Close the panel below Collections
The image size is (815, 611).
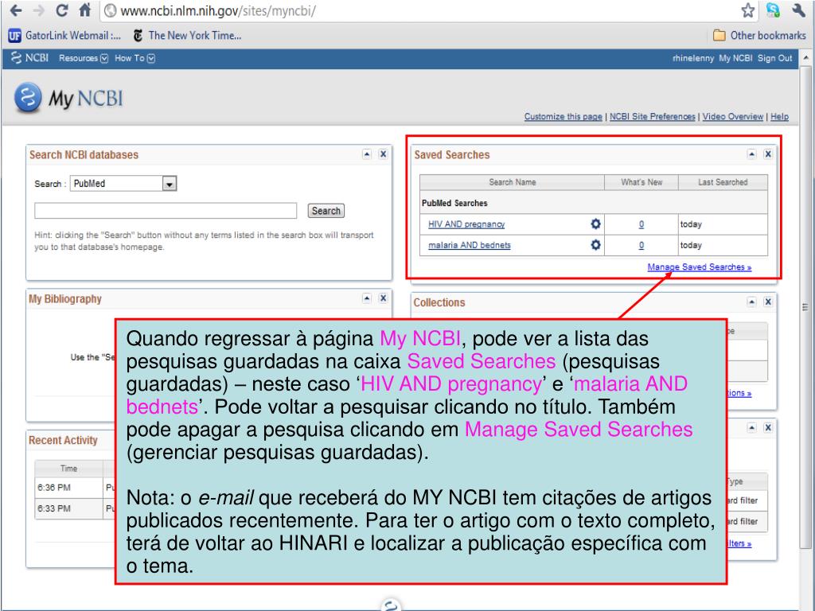click(x=768, y=427)
